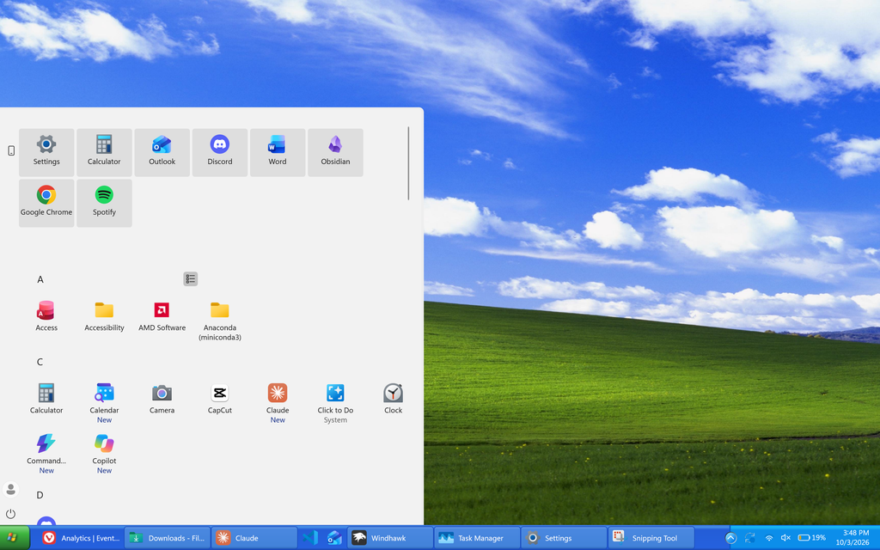
Task: Open Word from pinned tiles
Action: (278, 153)
